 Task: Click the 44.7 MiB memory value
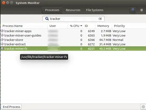[x=105, y=40]
